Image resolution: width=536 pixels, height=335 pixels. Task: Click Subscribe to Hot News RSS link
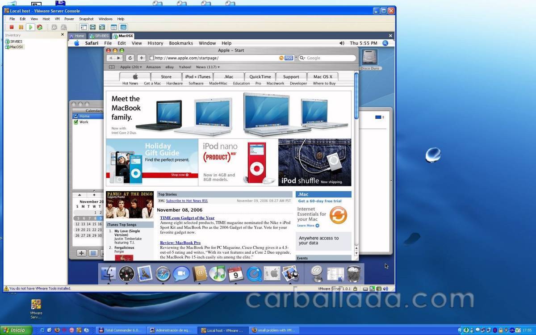pos(187,201)
